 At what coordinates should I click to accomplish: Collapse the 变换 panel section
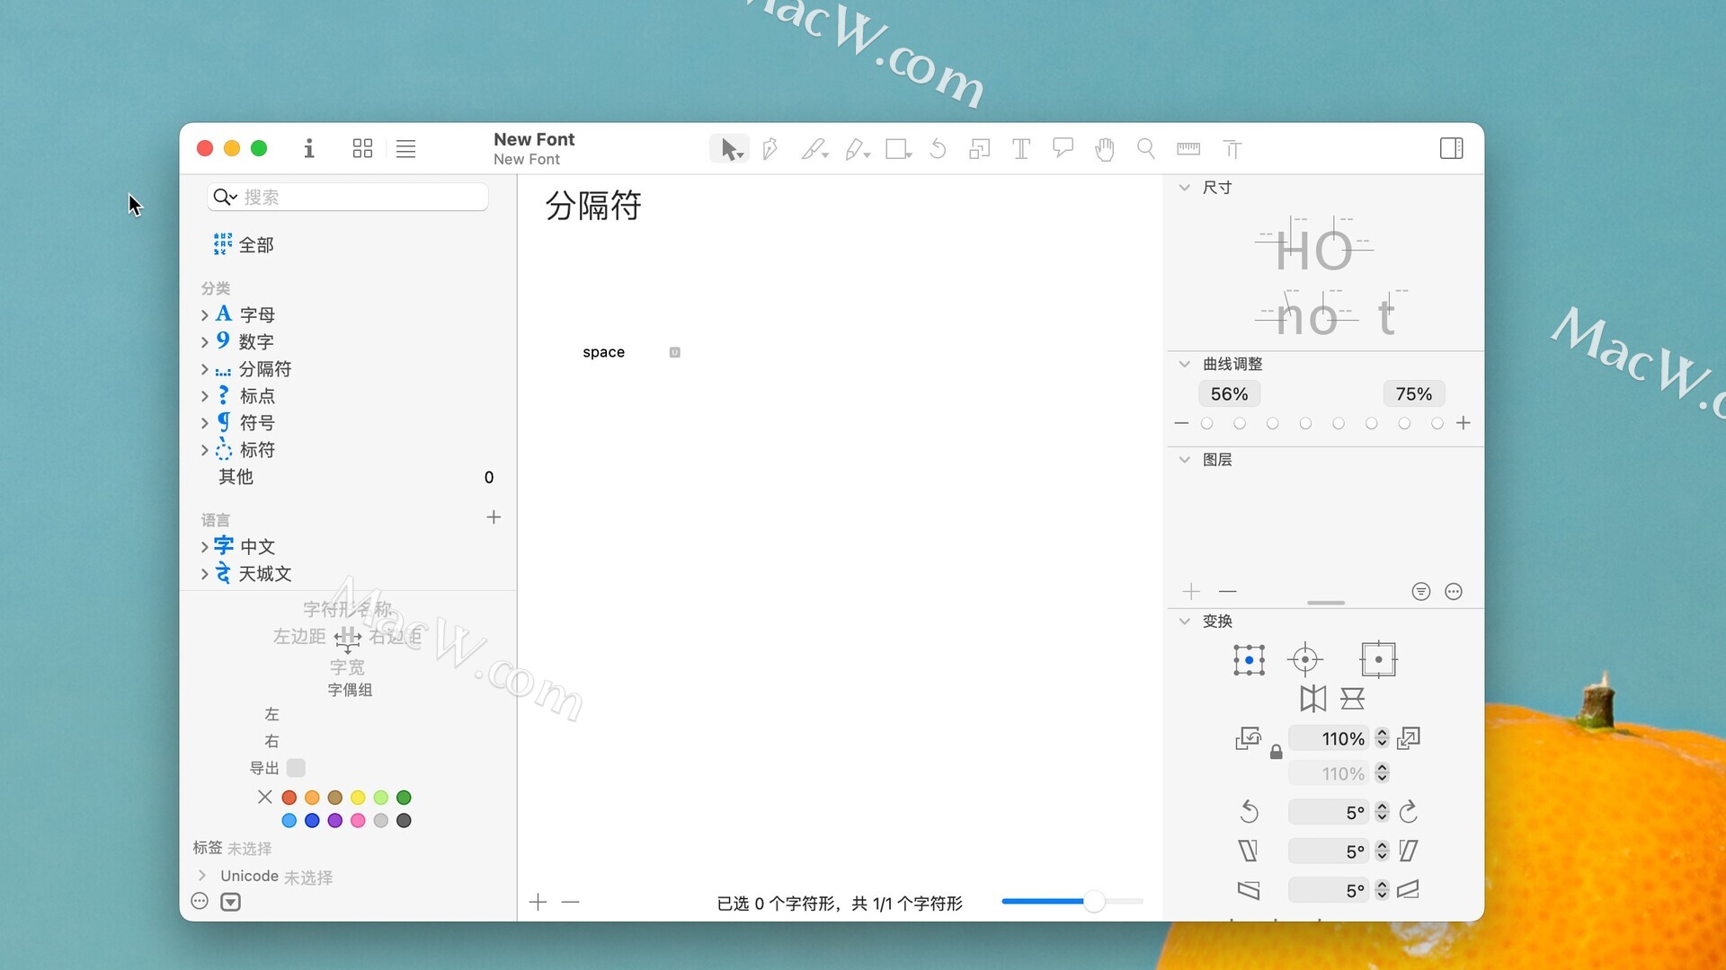(x=1185, y=622)
